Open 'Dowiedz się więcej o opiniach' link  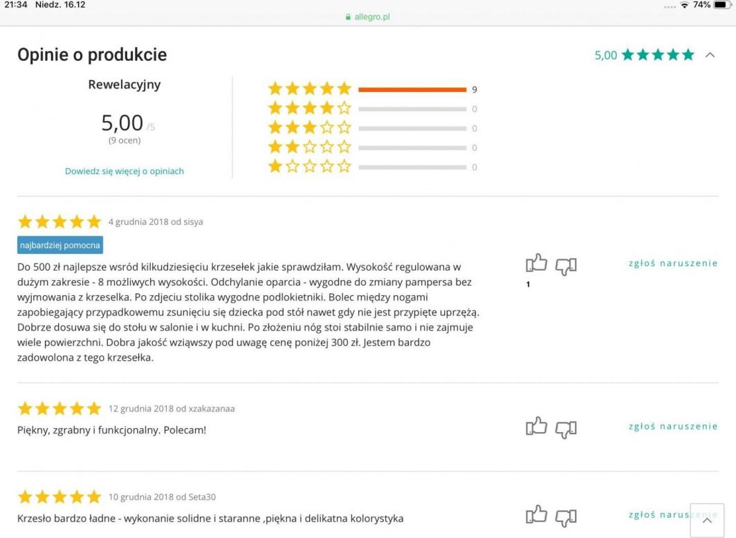[x=125, y=171]
